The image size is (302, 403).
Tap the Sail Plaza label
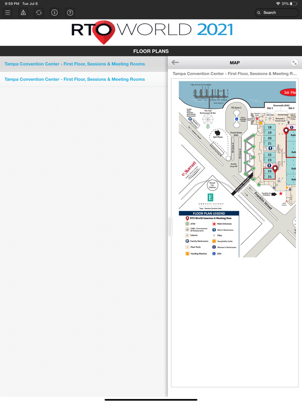218,137
